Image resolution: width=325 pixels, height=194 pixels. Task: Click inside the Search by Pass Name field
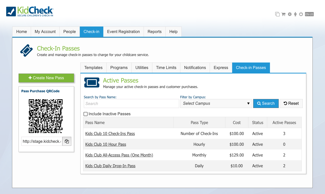pos(131,103)
